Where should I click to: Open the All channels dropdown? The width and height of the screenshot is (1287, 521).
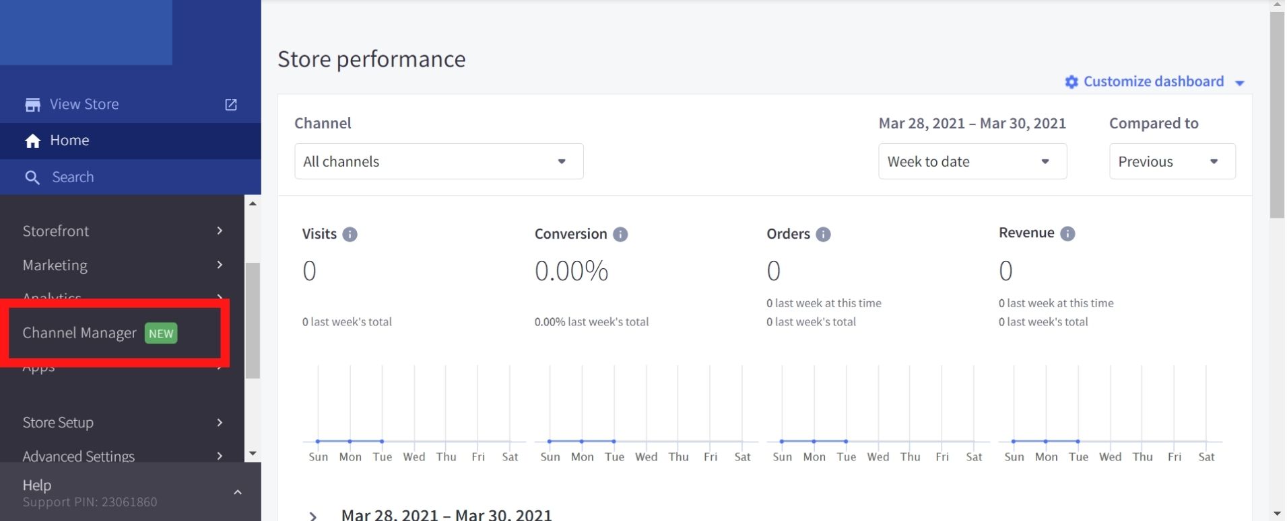[x=438, y=161]
